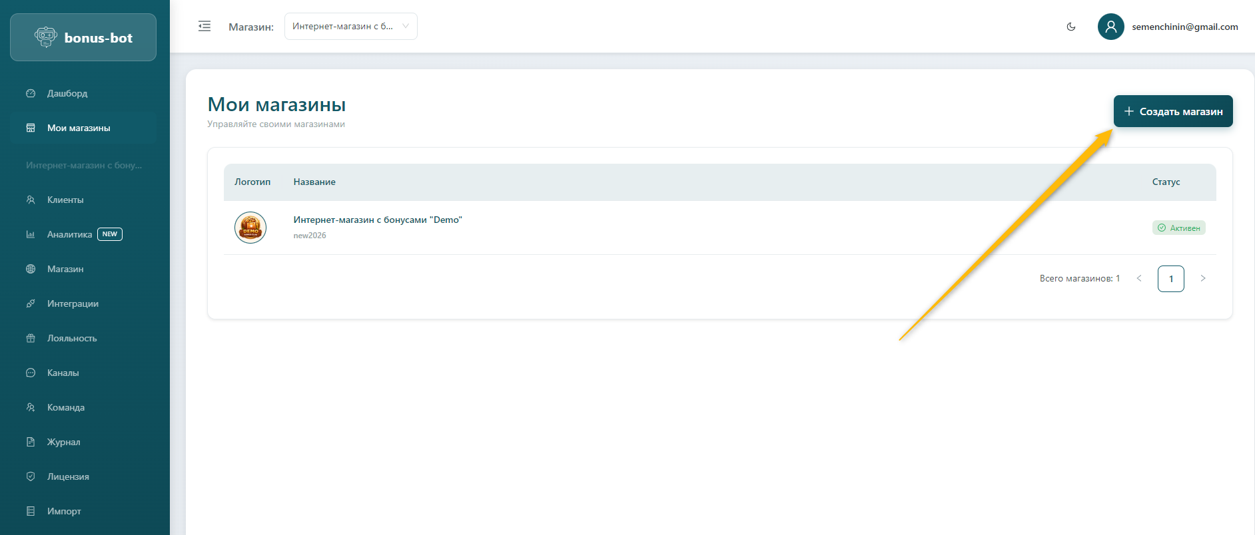This screenshot has width=1255, height=535.
Task: Open the Интернет-магазин с бонусами "Demo" link
Action: point(378,220)
